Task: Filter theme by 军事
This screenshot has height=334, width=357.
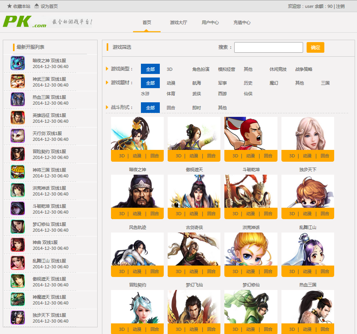Action: point(222,83)
